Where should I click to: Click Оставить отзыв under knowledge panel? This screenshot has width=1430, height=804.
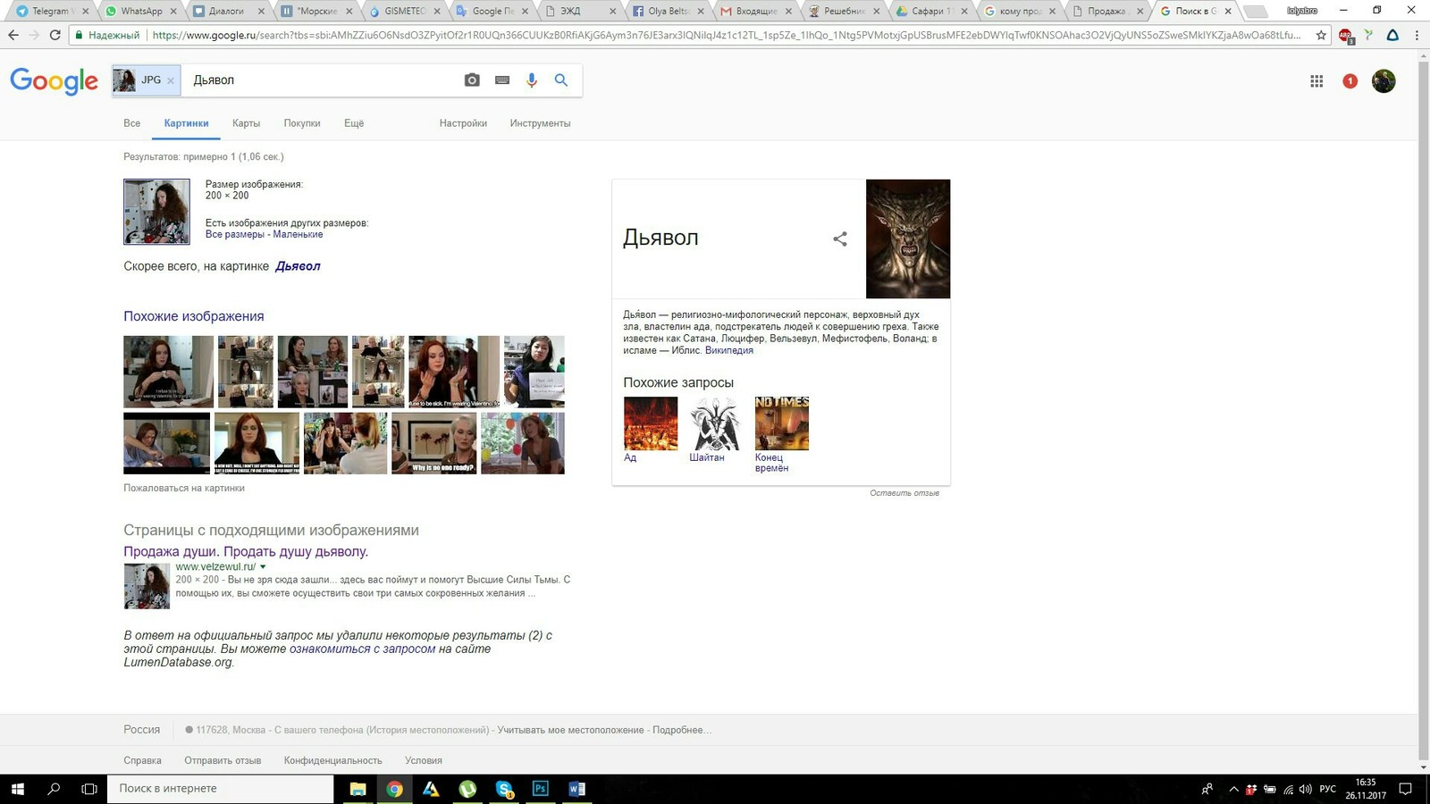904,493
